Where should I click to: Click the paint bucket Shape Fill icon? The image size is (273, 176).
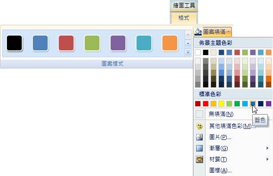[x=198, y=32]
